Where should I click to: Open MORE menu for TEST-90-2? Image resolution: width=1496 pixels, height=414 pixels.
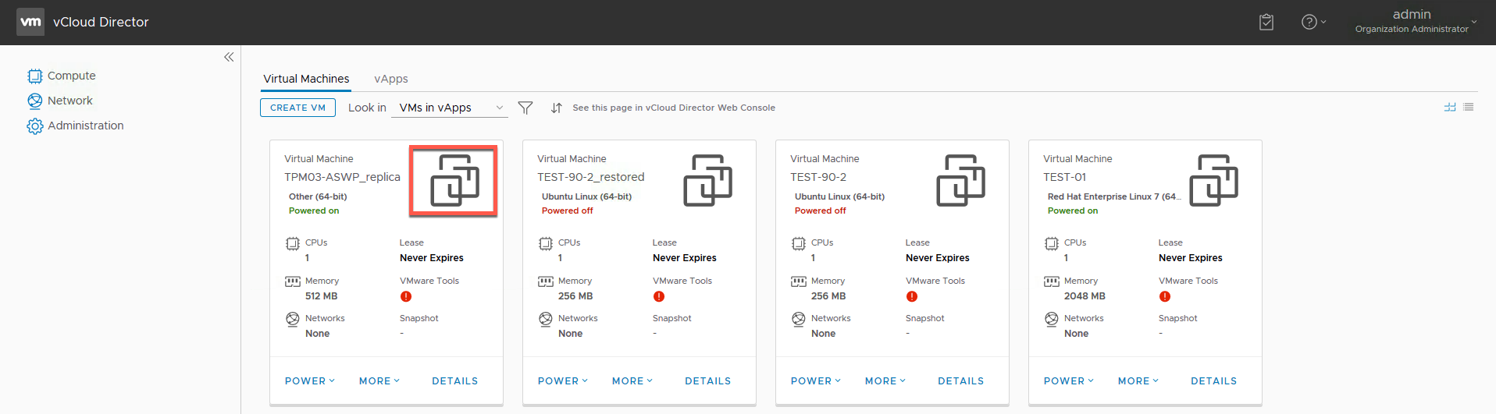point(885,381)
